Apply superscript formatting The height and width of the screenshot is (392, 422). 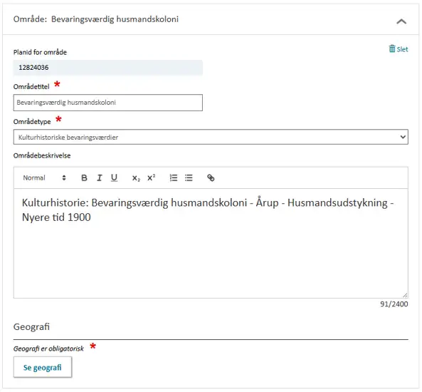click(151, 178)
